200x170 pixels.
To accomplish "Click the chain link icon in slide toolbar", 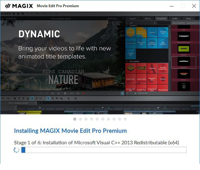I will click(36, 98).
